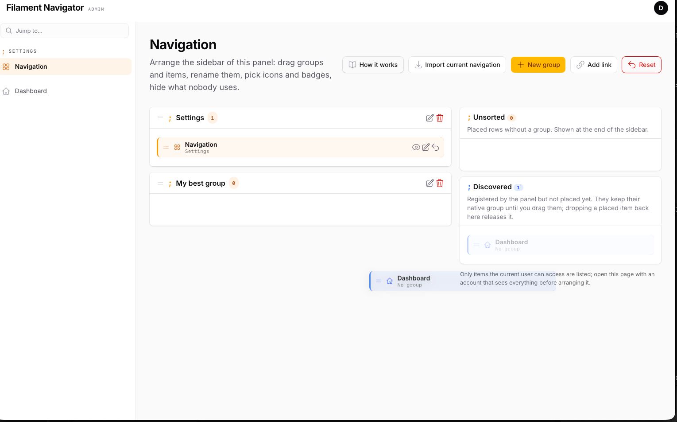Grab the Settings group drag handle

160,118
